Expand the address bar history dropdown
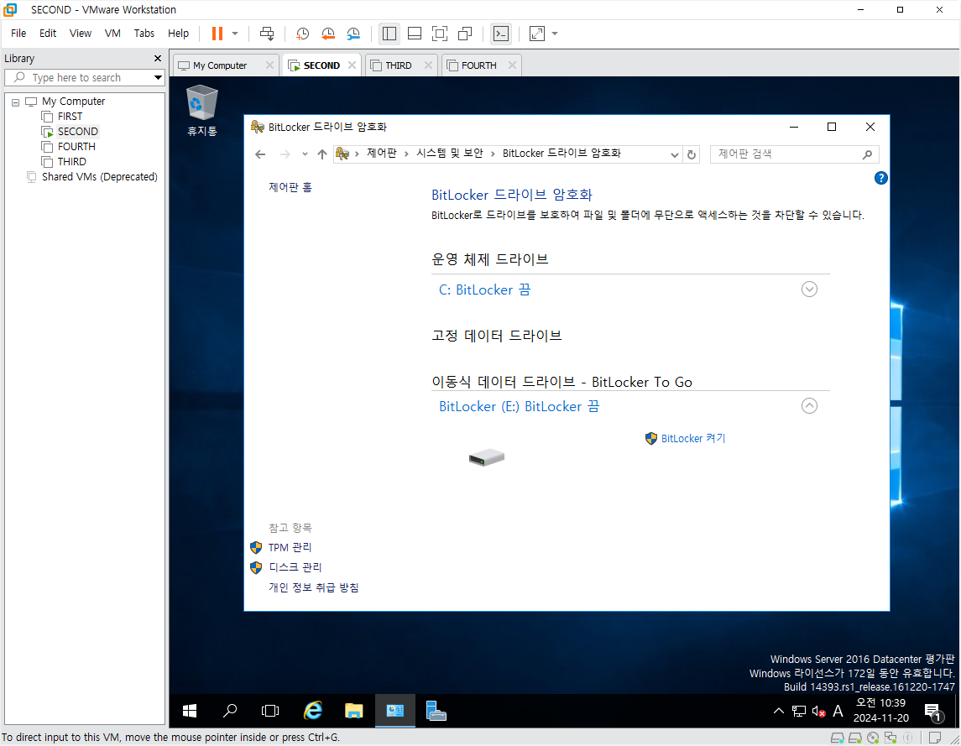 pos(674,154)
